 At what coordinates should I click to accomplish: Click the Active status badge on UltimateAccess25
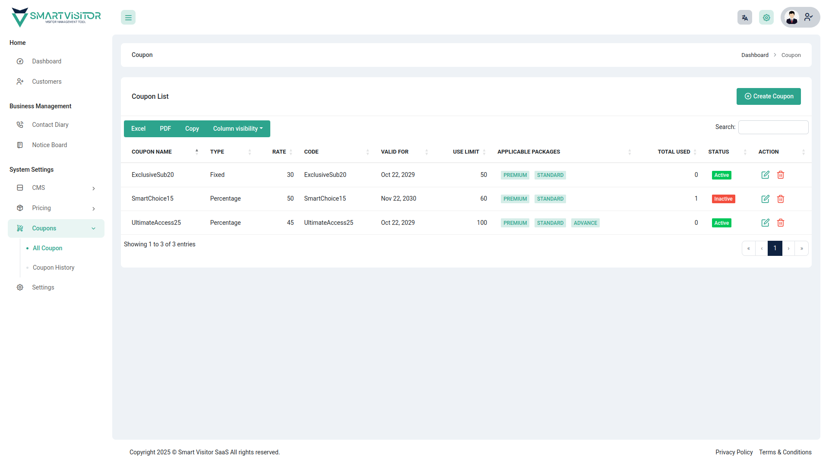721,223
